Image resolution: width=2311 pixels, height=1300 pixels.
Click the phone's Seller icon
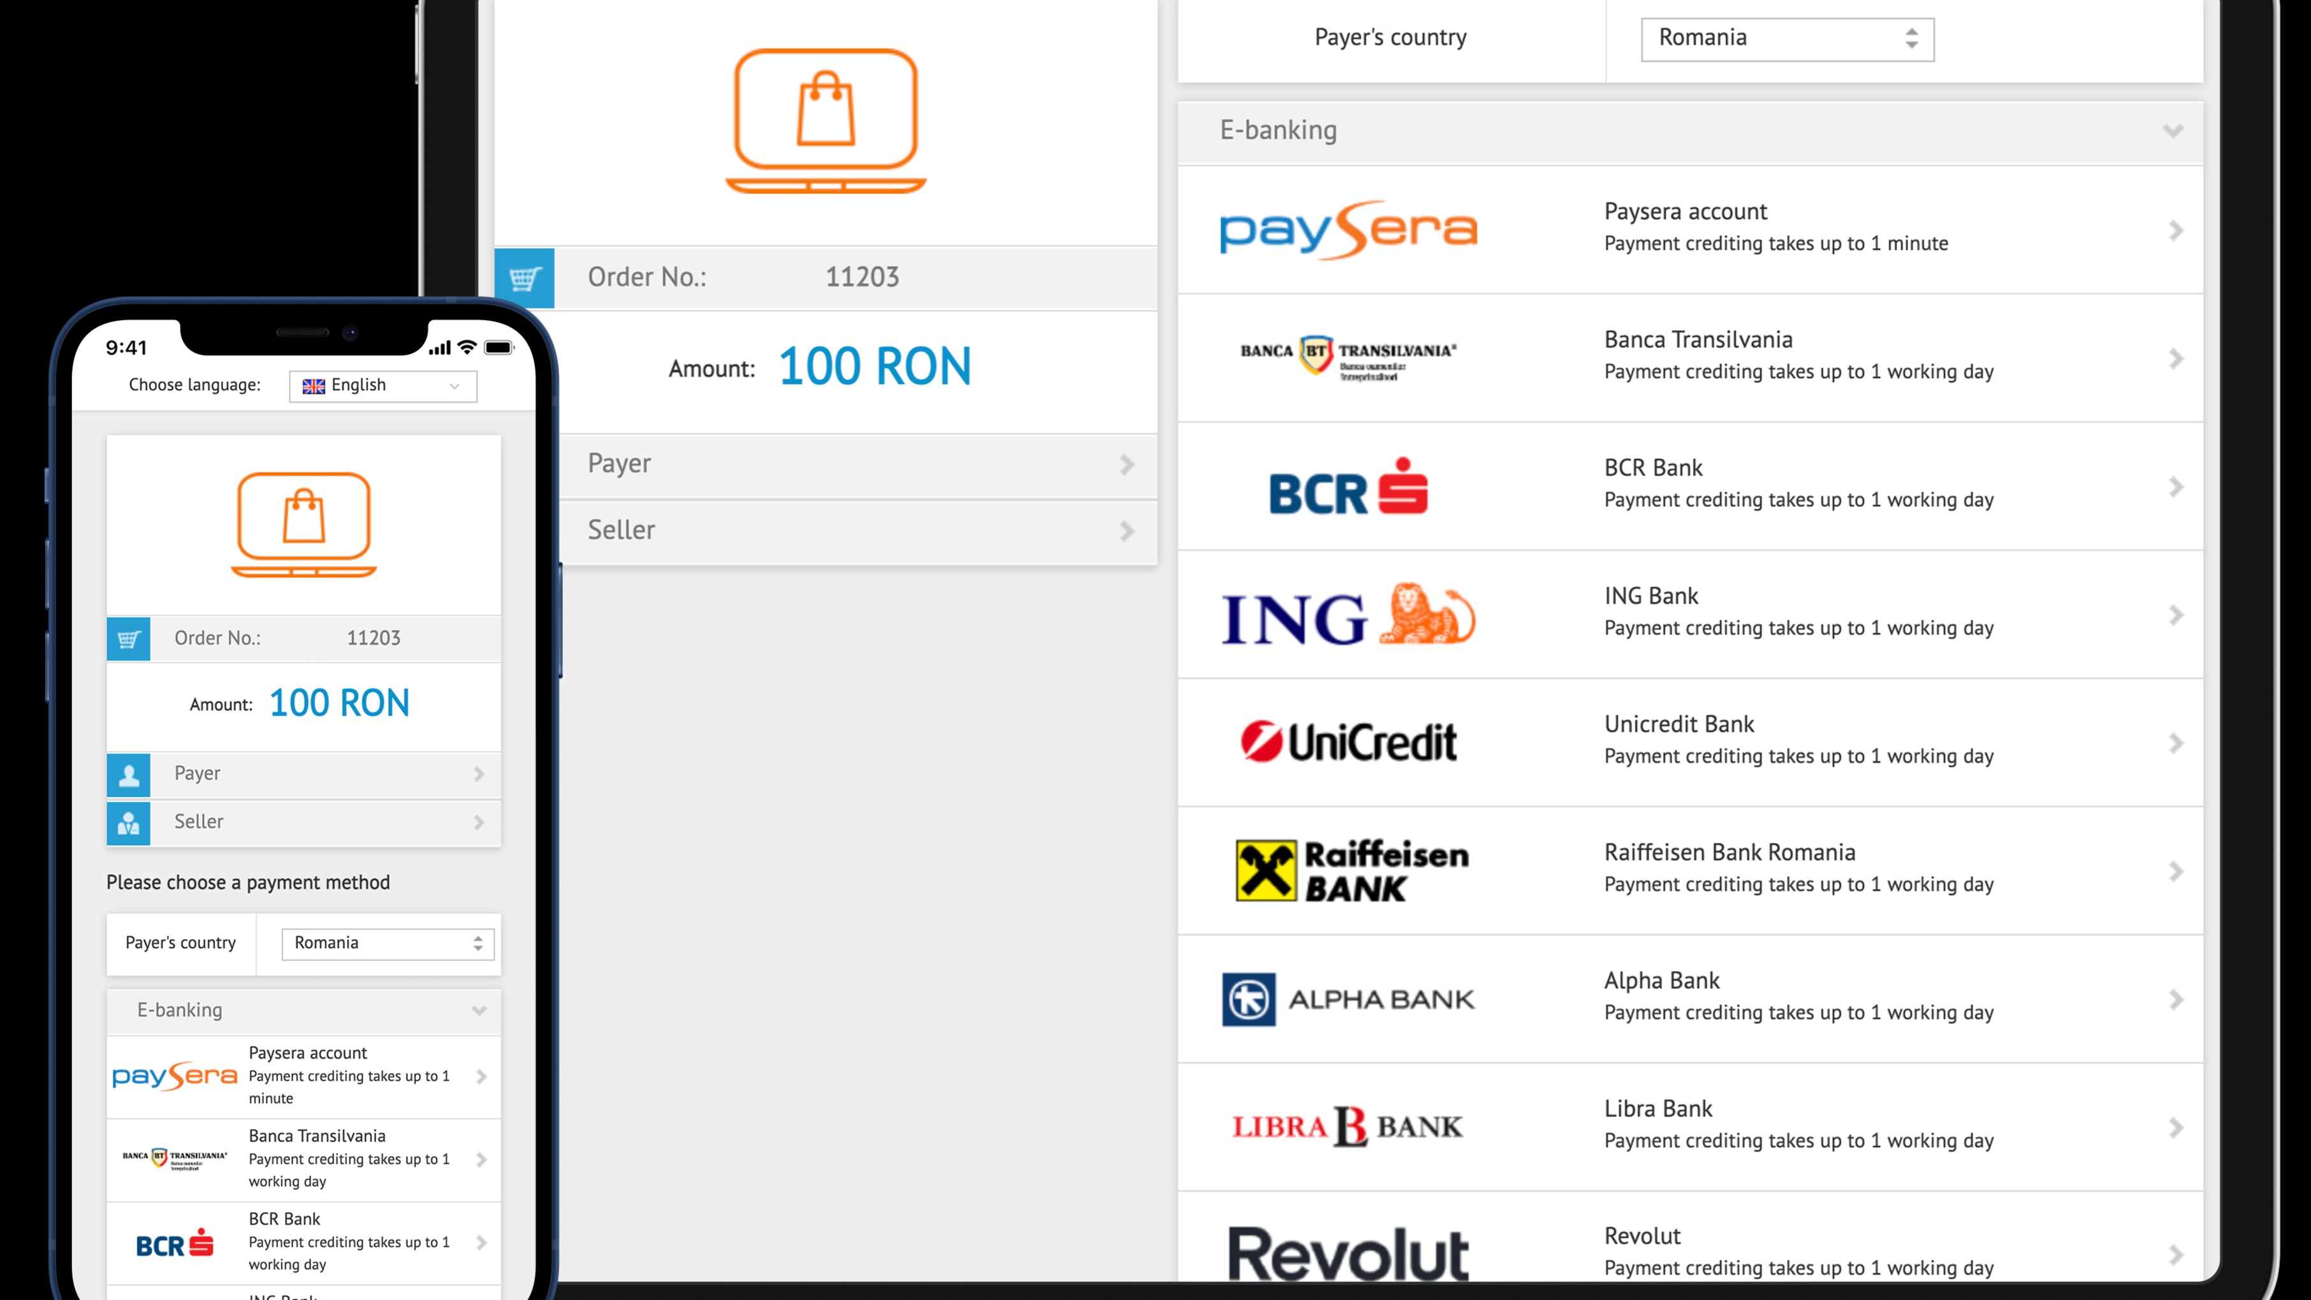click(x=128, y=824)
